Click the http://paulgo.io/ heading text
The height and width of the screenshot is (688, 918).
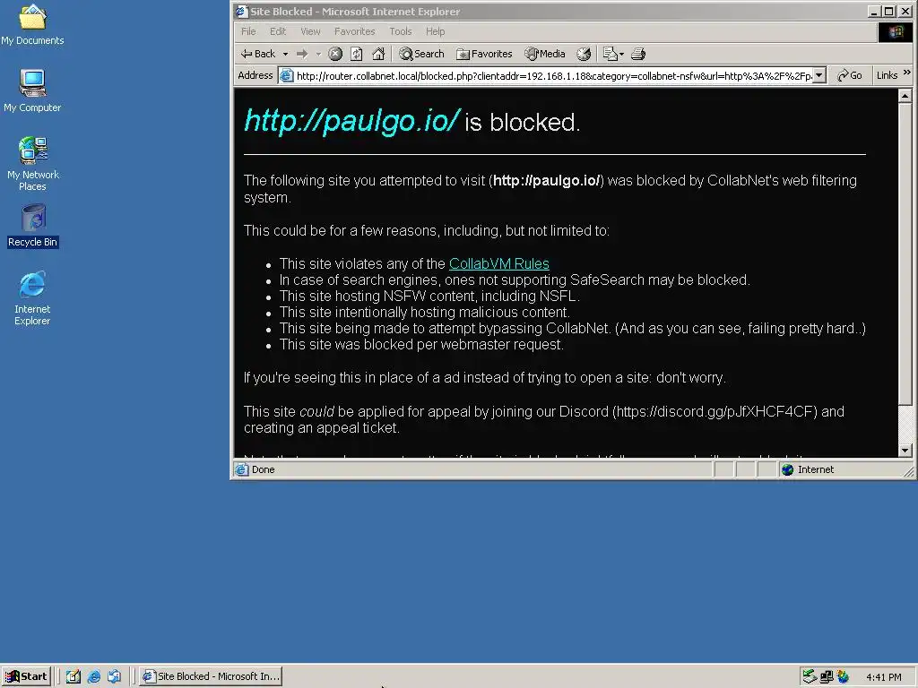coord(351,121)
